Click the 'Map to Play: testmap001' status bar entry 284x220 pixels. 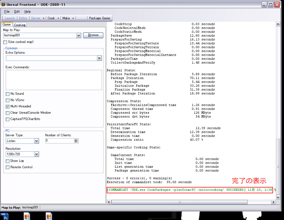click(20, 207)
